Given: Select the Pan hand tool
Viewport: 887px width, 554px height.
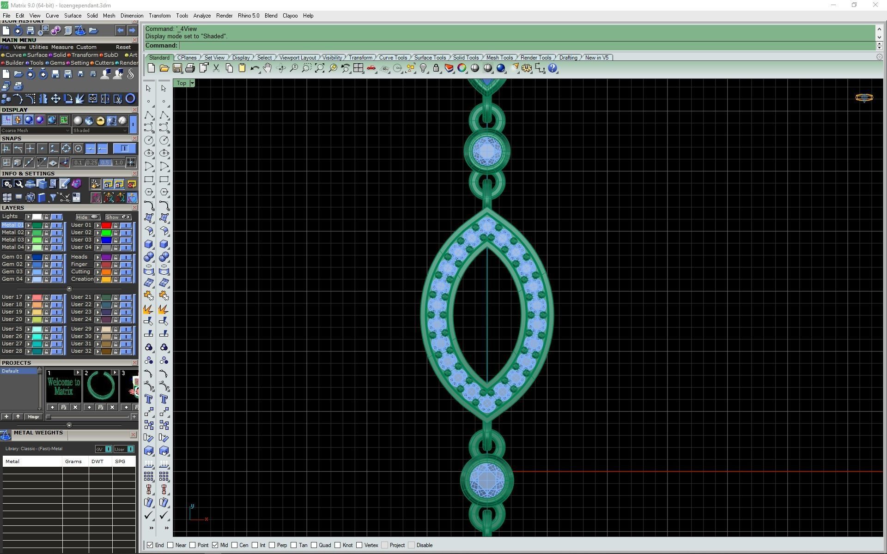Looking at the screenshot, I should pos(267,68).
